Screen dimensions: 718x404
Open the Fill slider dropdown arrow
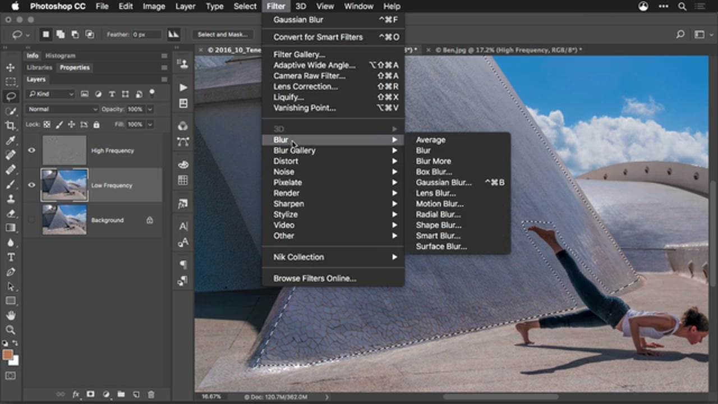pos(150,125)
